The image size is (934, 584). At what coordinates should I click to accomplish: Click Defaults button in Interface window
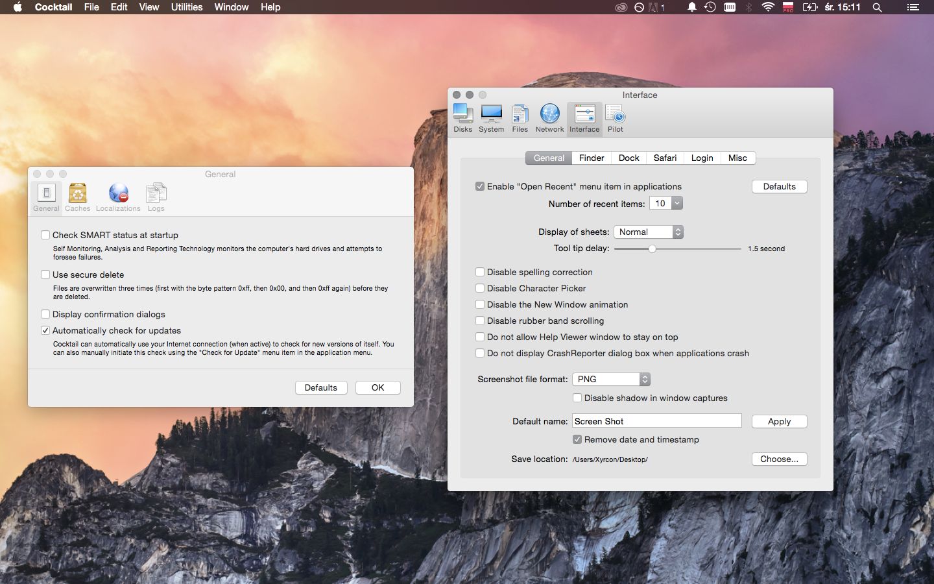pyautogui.click(x=779, y=186)
